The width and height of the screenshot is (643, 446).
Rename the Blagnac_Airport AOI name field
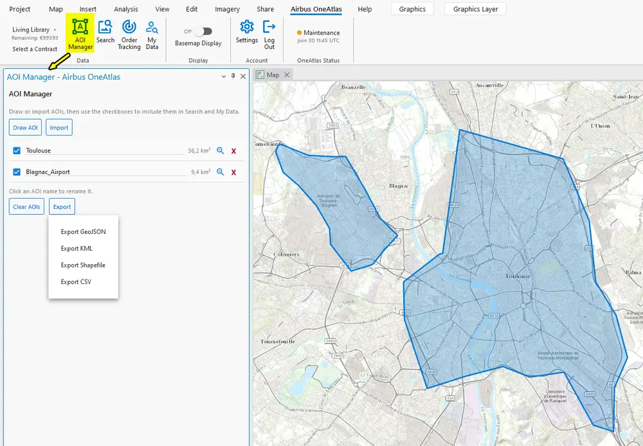pyautogui.click(x=106, y=172)
